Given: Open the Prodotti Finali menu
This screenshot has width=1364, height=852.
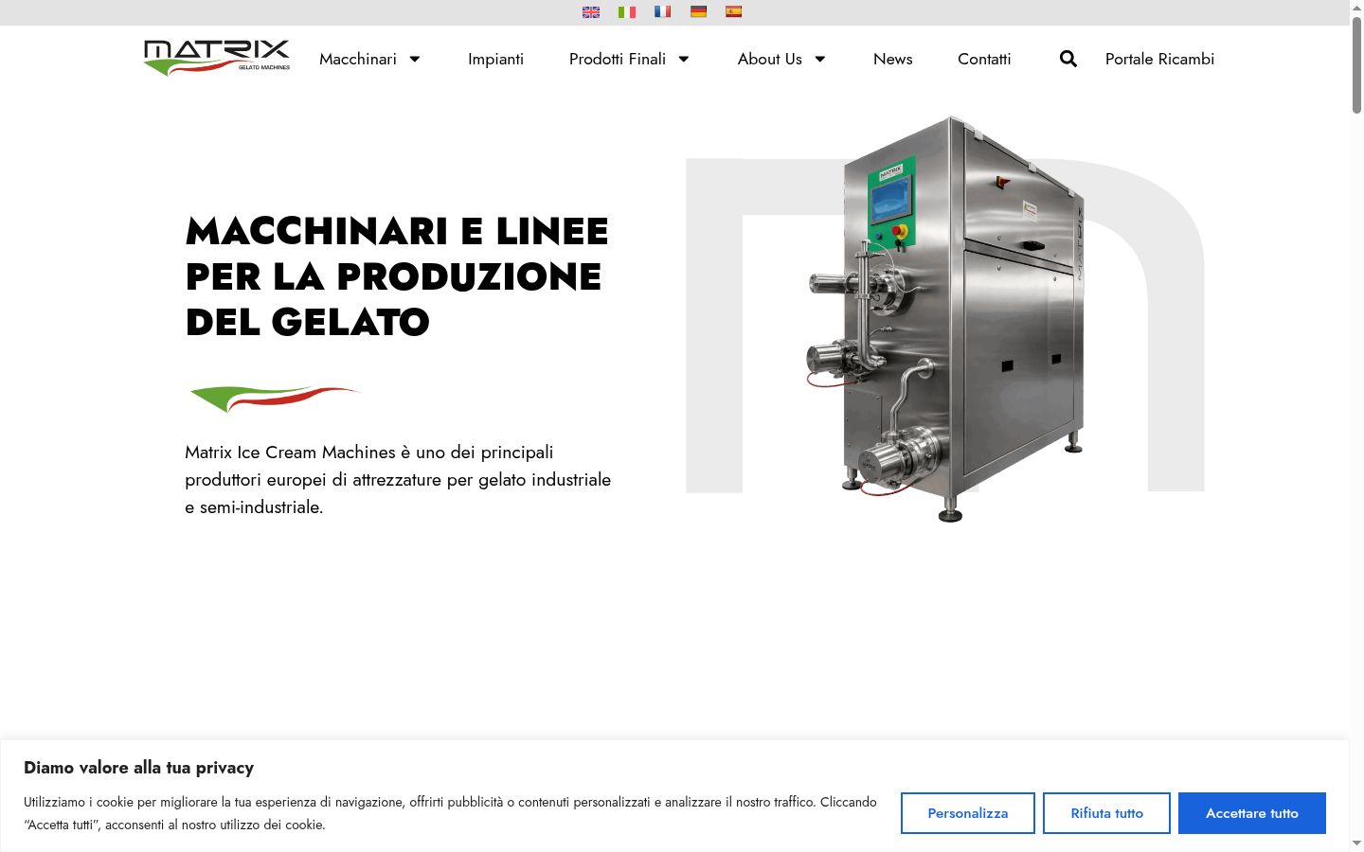Looking at the screenshot, I should [x=618, y=59].
